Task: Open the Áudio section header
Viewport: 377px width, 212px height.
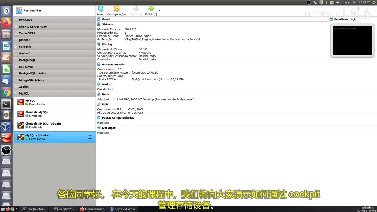Action: [106, 84]
